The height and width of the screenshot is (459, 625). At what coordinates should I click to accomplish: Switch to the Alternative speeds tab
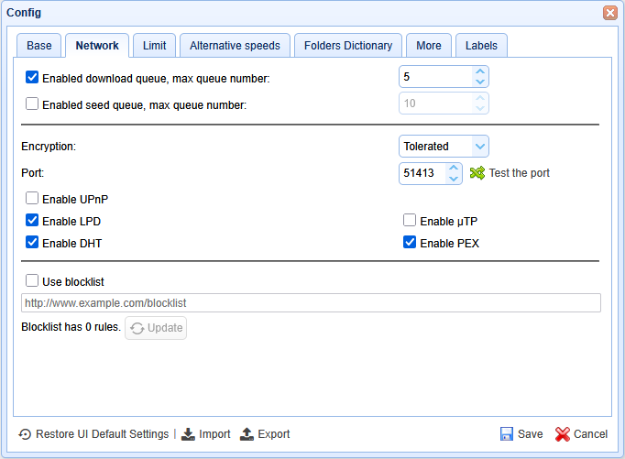tap(235, 45)
